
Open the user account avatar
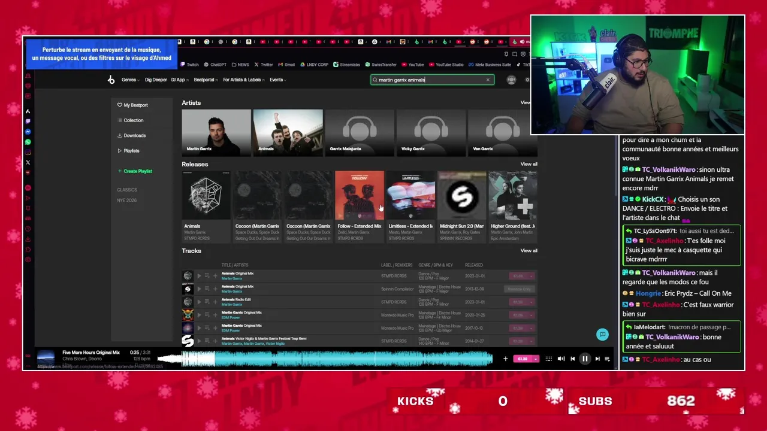[x=511, y=80]
